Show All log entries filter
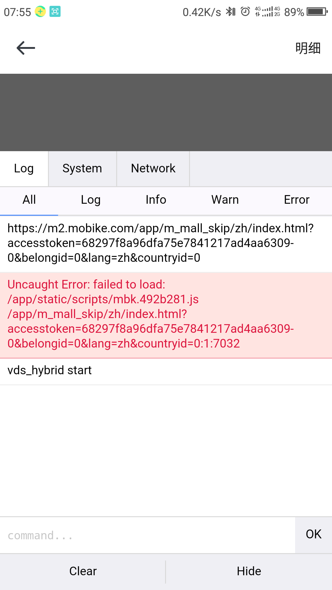 29,200
